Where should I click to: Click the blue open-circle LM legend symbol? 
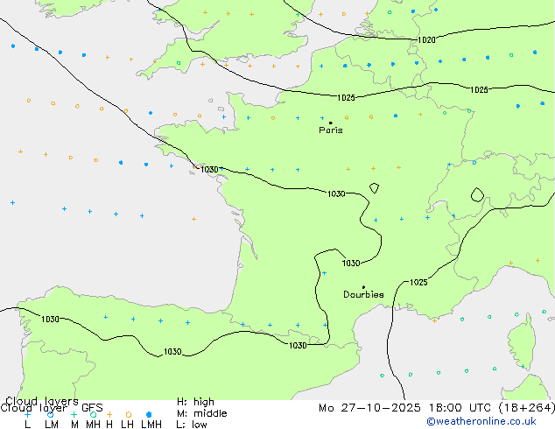click(x=51, y=414)
